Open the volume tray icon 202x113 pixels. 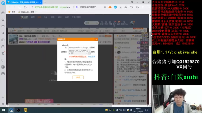(x=124, y=110)
